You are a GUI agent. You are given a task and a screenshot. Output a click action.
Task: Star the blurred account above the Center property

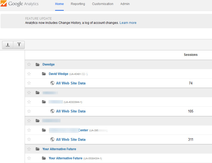coord(29,121)
